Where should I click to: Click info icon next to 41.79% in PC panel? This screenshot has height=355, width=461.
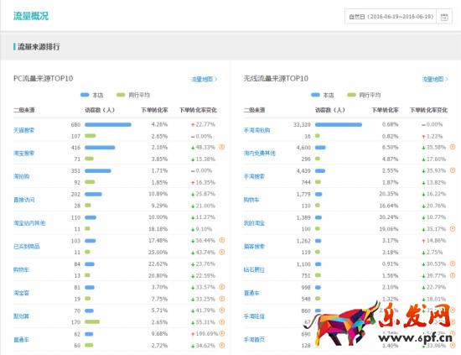pyautogui.click(x=222, y=310)
